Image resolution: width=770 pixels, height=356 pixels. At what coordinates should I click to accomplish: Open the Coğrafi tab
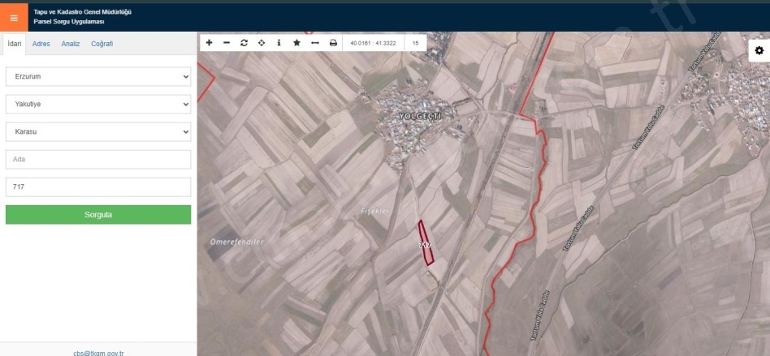tap(102, 44)
